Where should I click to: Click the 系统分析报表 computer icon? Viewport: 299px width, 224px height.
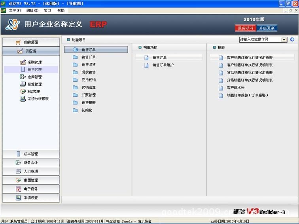tap(23, 99)
